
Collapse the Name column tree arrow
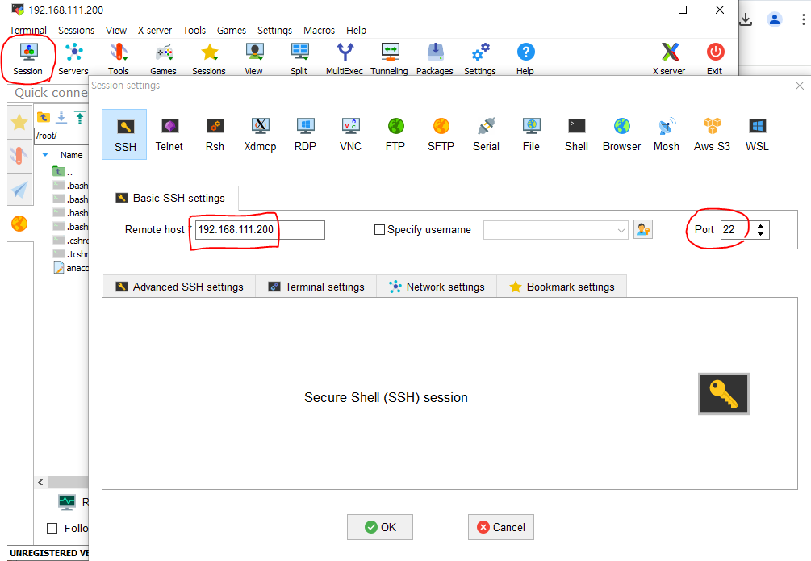45,155
